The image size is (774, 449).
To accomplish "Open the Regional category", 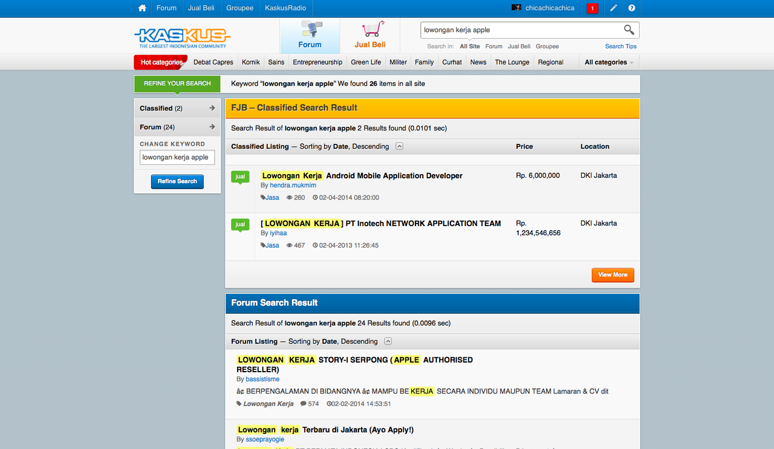I will click(x=550, y=62).
